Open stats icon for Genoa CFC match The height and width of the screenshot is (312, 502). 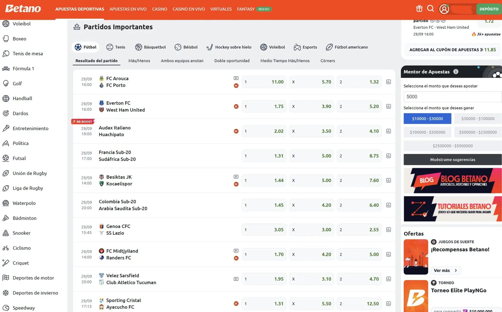(389, 230)
